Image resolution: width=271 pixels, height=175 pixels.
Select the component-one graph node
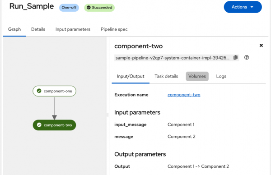[x=54, y=91]
